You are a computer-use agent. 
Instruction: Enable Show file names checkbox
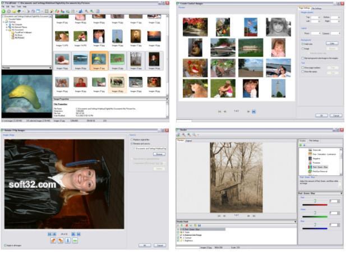[303, 72]
